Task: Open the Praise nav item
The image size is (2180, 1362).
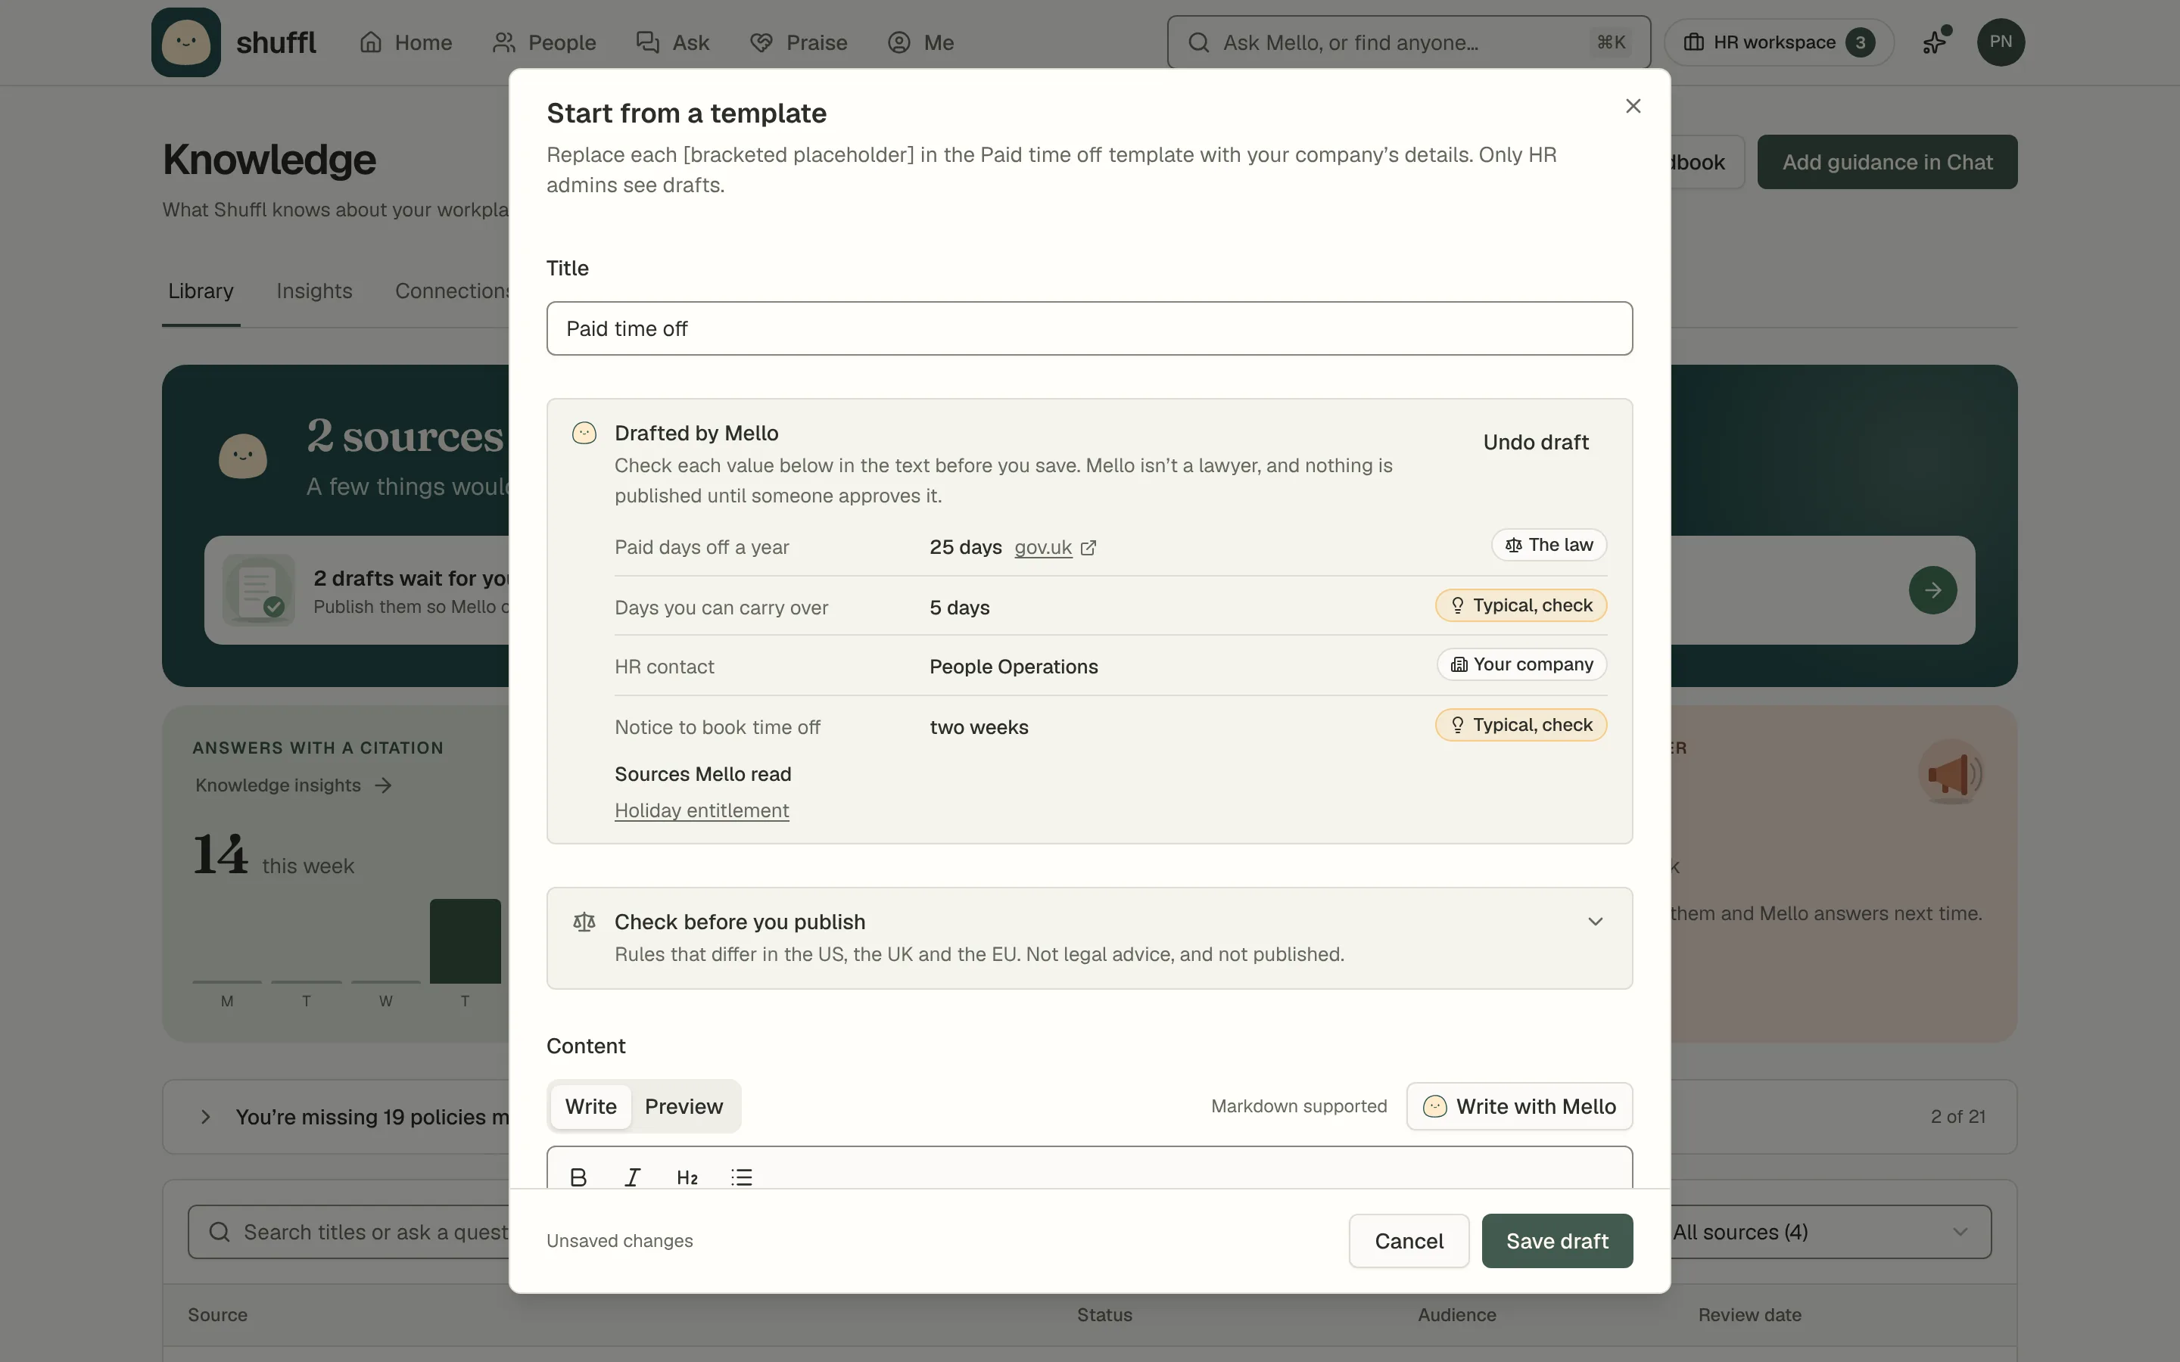Action: tap(799, 42)
